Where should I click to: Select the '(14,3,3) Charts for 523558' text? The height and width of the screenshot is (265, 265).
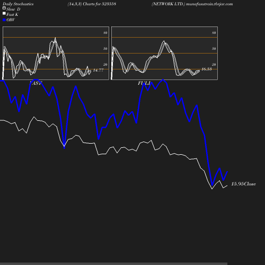pyautogui.click(x=92, y=4)
